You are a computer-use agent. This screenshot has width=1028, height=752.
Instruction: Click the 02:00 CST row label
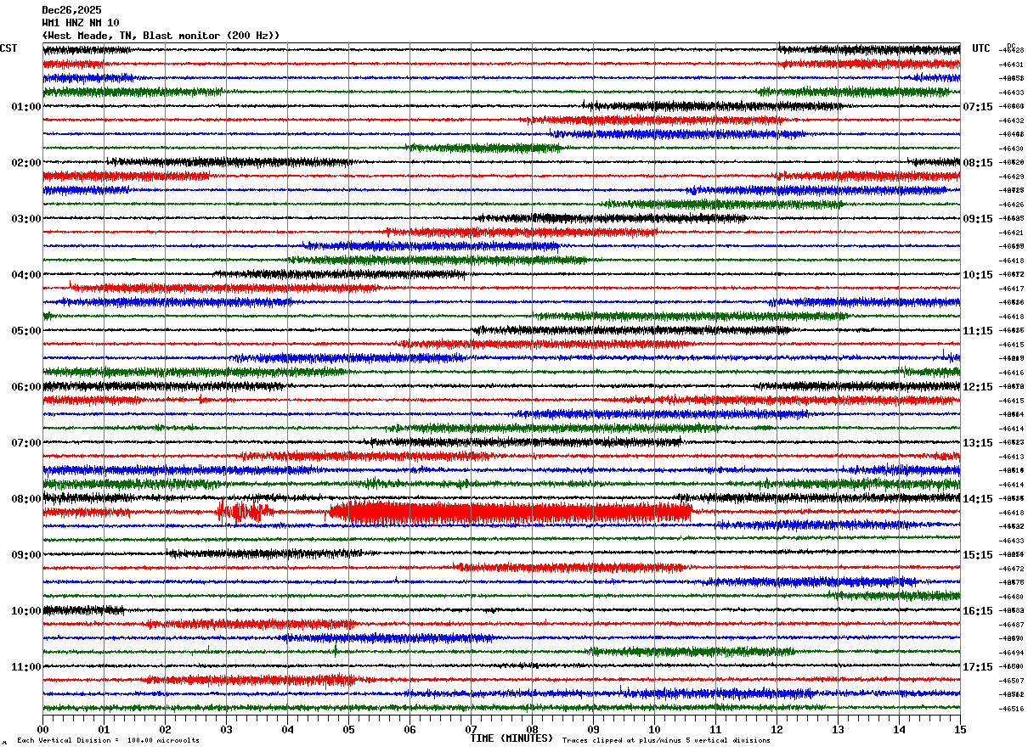click(x=26, y=163)
